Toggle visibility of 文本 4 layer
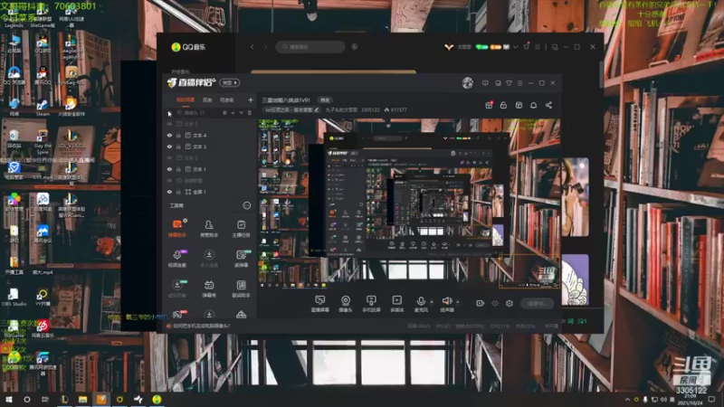724x407 pixels. (169, 135)
